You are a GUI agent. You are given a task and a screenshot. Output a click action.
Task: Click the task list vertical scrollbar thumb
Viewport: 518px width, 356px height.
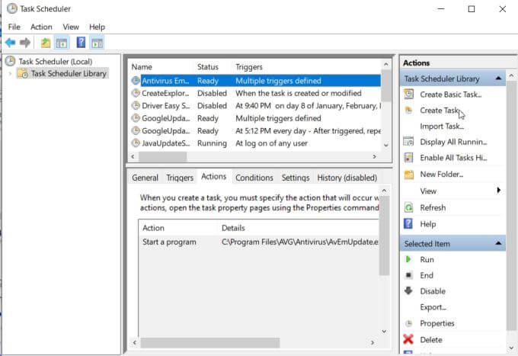click(x=386, y=85)
